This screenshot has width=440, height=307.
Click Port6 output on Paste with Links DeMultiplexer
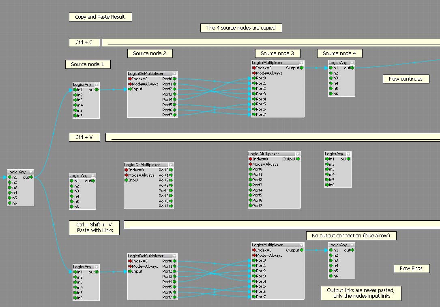(x=174, y=292)
